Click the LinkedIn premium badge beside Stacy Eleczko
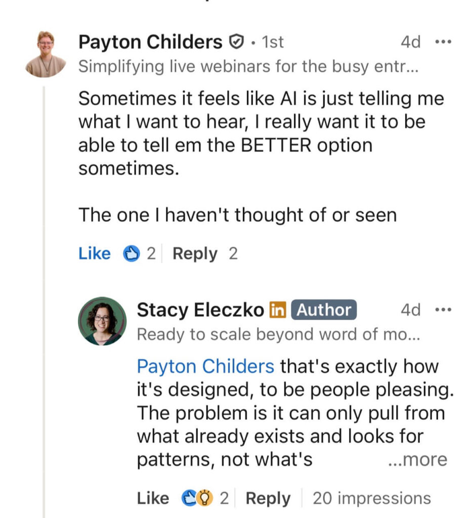The height and width of the screenshot is (518, 475). click(278, 310)
